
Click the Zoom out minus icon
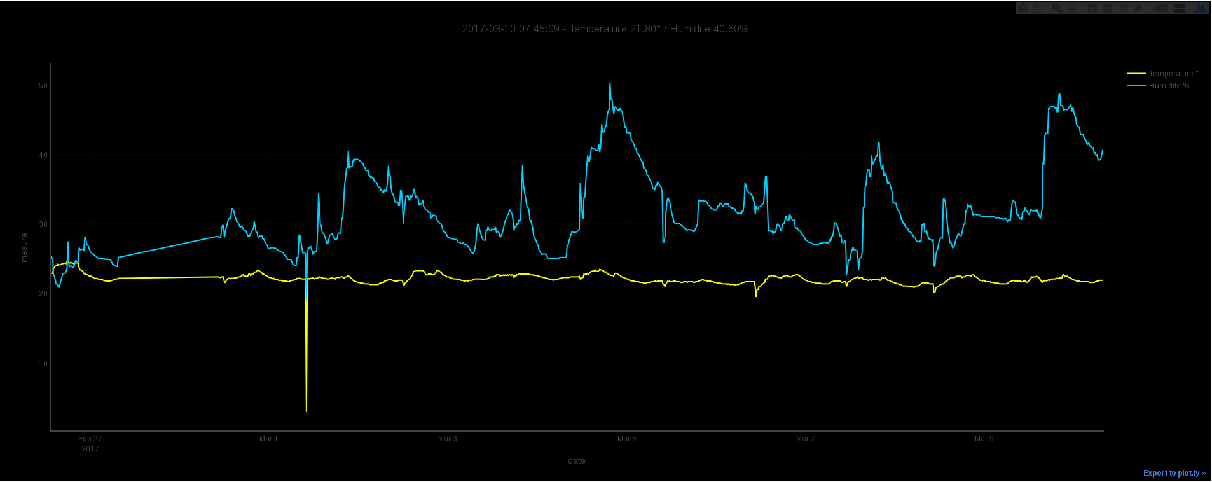click(1107, 8)
